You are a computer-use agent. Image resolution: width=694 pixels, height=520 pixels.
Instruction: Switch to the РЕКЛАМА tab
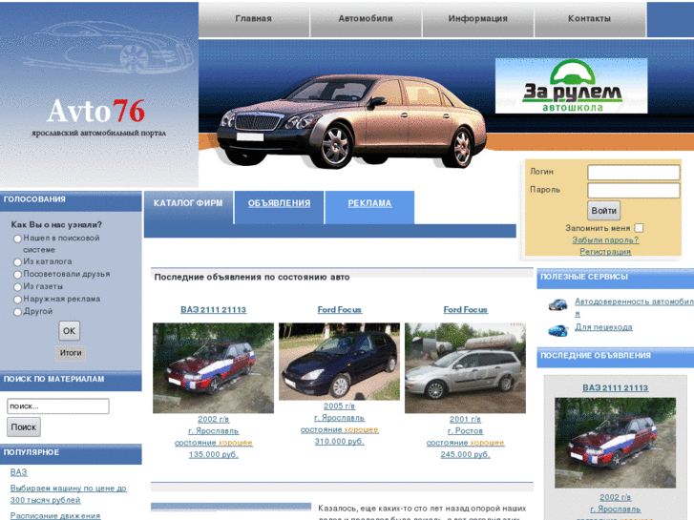pos(369,203)
